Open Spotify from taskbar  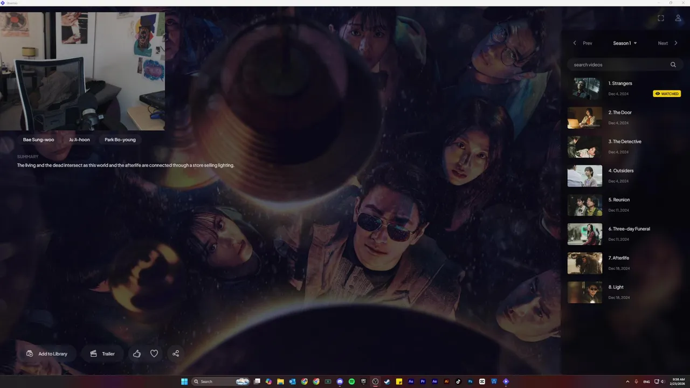pos(351,382)
